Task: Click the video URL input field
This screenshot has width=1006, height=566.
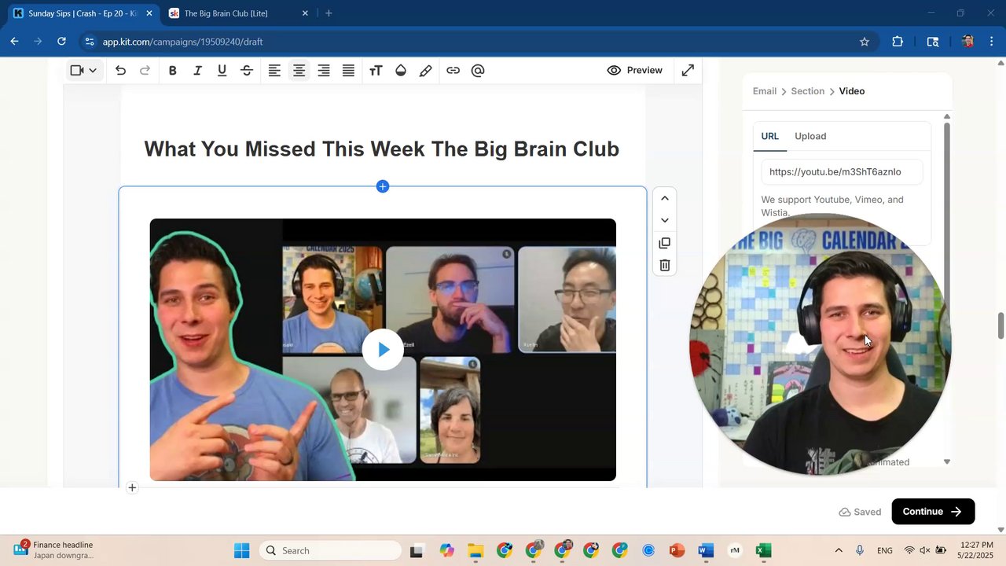Action: point(842,172)
